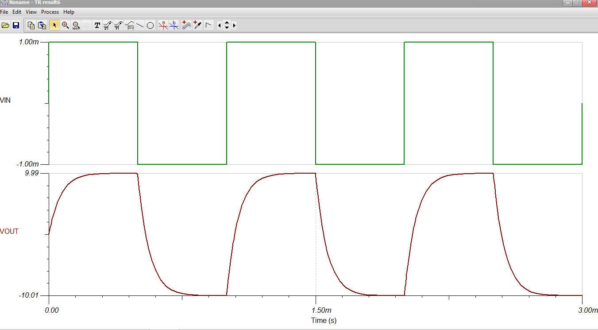Paste content from clipboard
Viewport: 598px width, 330px height.
click(42, 25)
